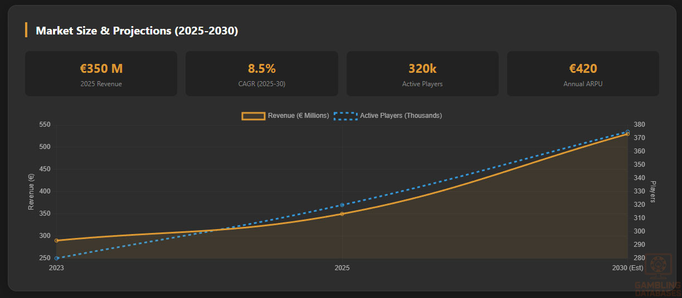Viewport: 682px width, 298px height.
Task: Click the Players right-axis title
Action: pyautogui.click(x=653, y=192)
